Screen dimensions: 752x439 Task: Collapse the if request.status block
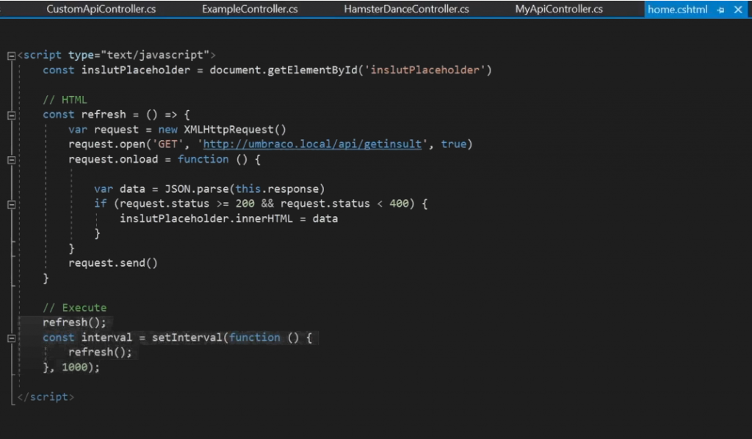(11, 204)
